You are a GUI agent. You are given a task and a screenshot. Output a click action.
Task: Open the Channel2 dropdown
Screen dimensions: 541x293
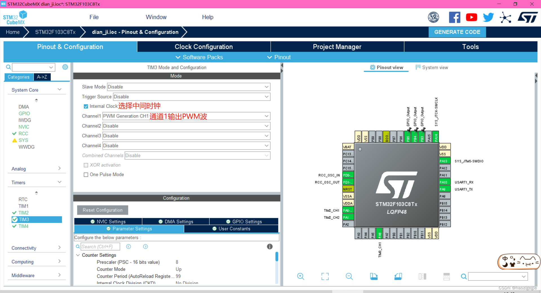(x=186, y=126)
